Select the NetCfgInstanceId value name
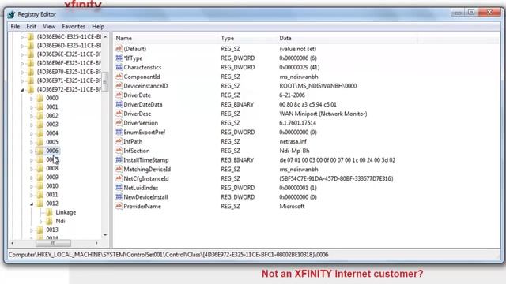Screen dimensions: 506x284 tap(146, 178)
